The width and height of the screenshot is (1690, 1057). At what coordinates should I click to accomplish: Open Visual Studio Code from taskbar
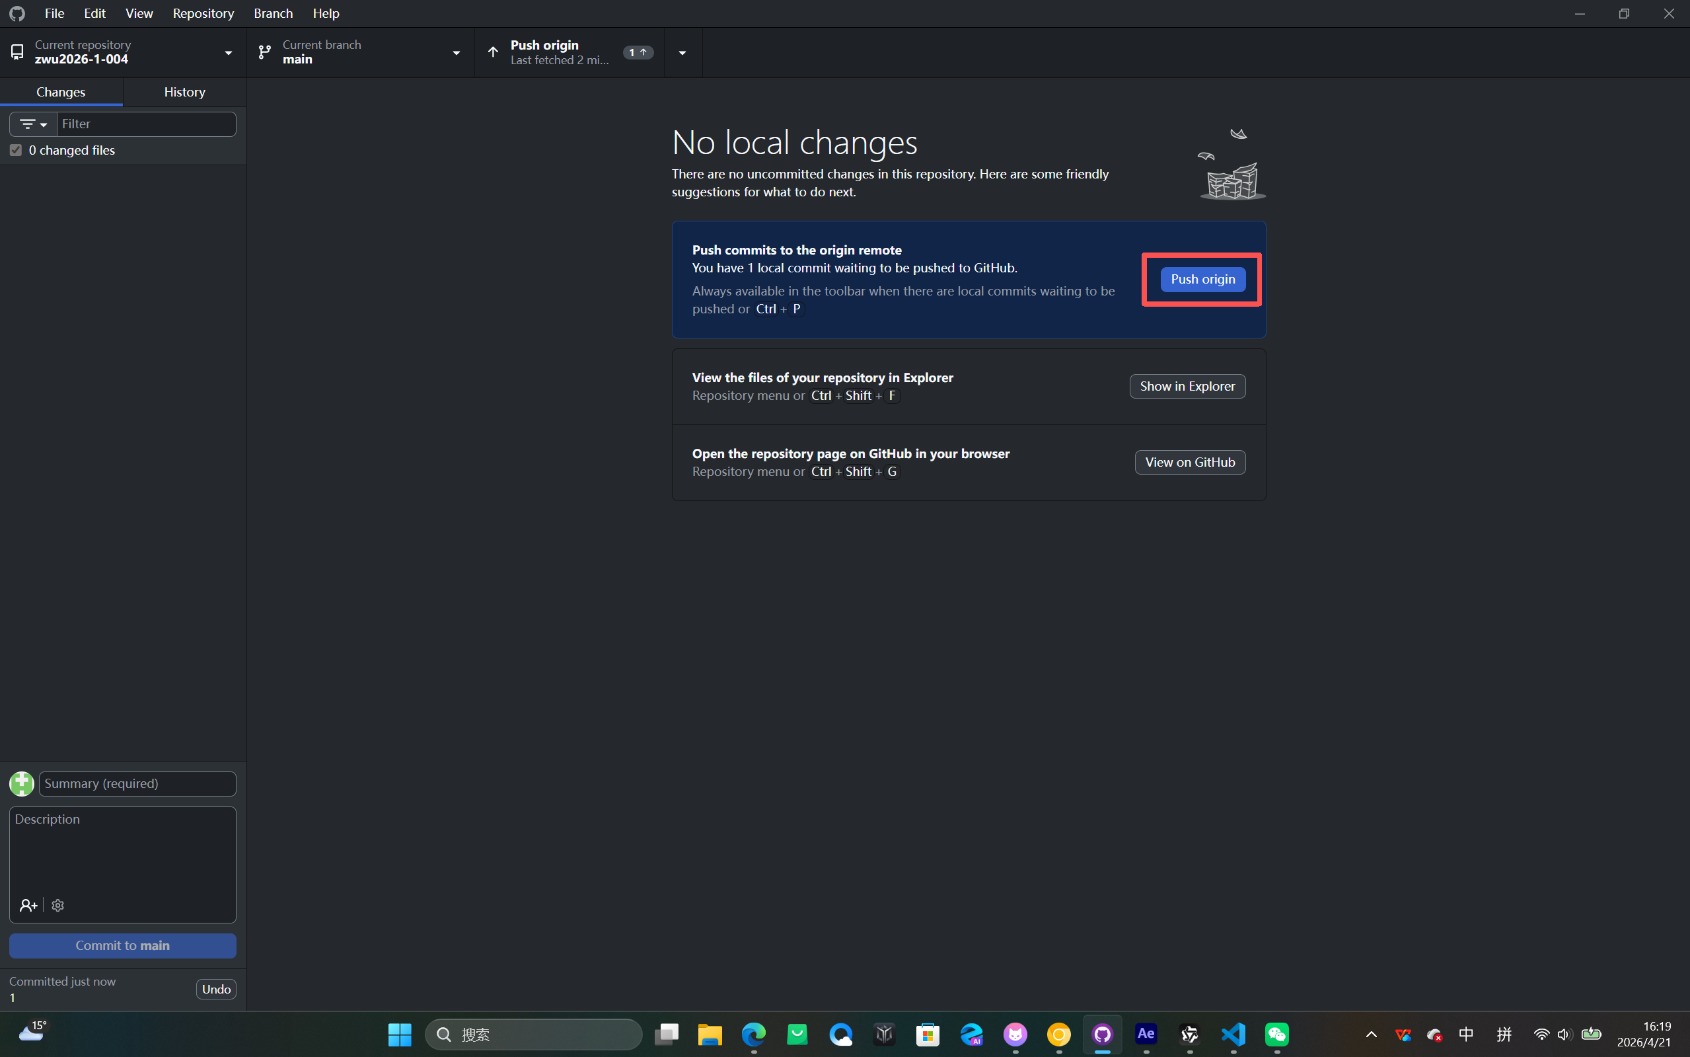click(1233, 1034)
